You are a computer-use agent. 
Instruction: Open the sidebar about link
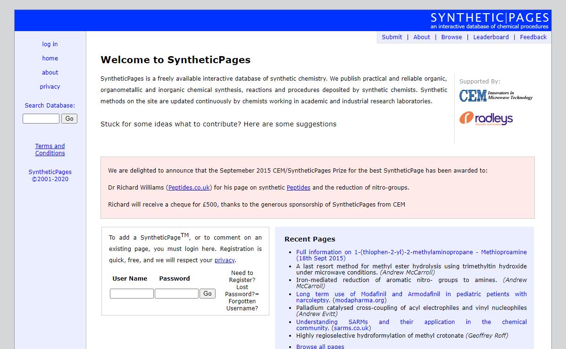pos(50,72)
